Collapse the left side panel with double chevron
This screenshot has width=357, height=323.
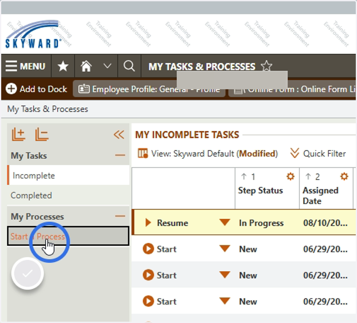[119, 134]
